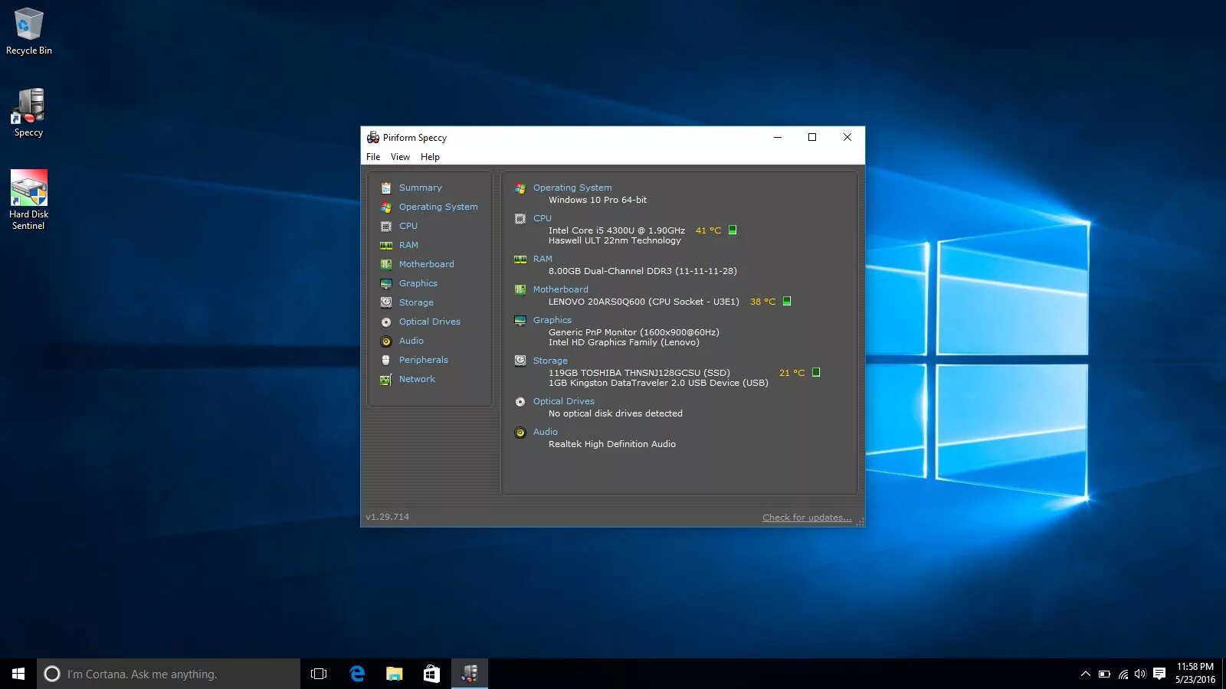Launch Microsoft Edge from the taskbar
The image size is (1226, 689).
(357, 674)
